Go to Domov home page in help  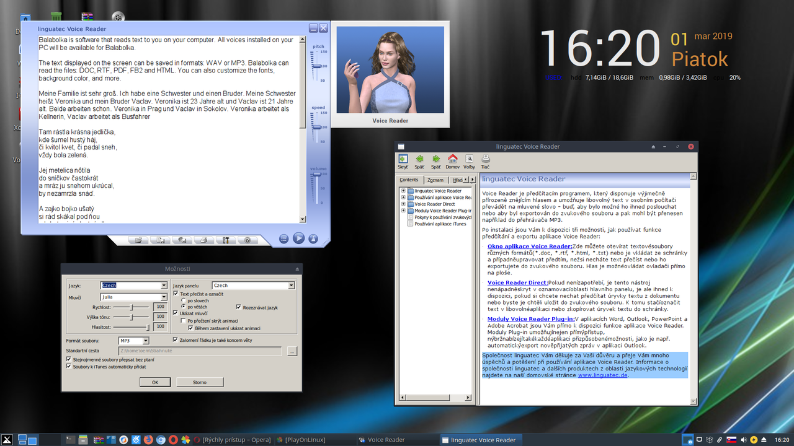(x=452, y=161)
